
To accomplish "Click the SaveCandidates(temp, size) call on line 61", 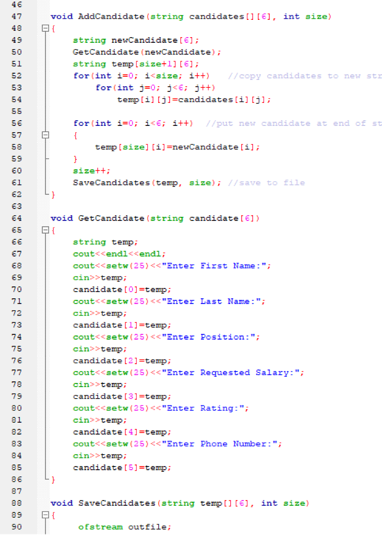I will [x=147, y=182].
